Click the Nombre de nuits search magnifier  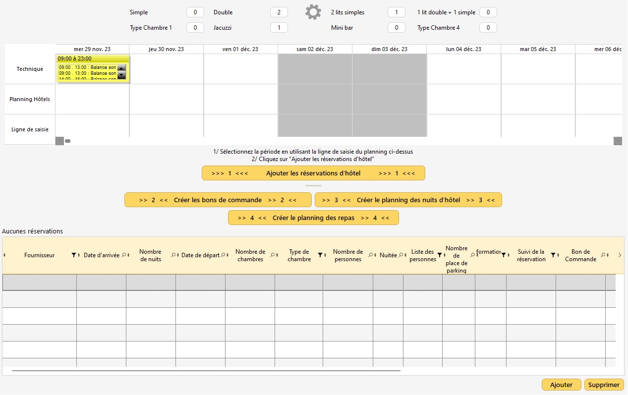[173, 255]
